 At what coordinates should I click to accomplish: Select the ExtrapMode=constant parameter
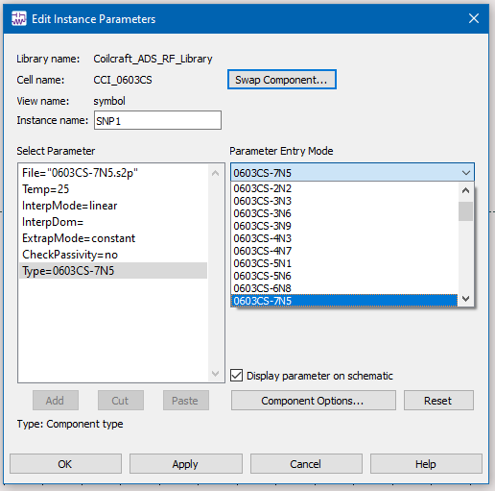[x=113, y=238]
